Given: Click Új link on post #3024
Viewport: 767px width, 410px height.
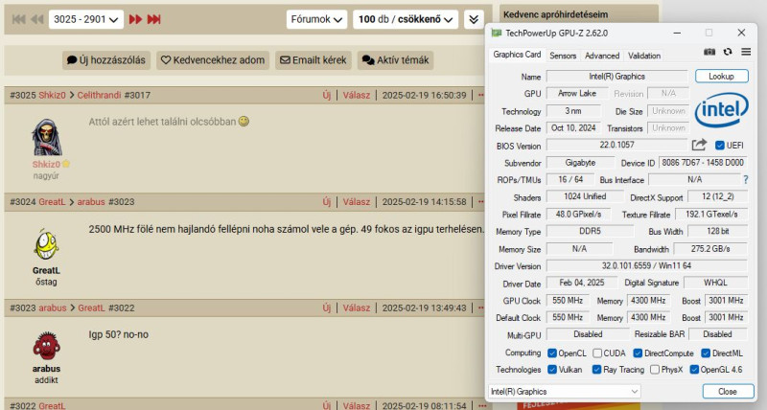Looking at the screenshot, I should pyautogui.click(x=327, y=202).
